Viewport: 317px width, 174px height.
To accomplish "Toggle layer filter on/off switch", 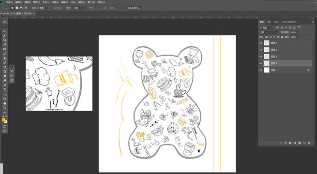I will [299, 27].
